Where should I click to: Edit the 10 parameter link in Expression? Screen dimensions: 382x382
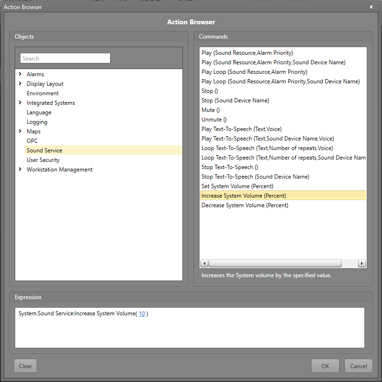click(x=141, y=313)
